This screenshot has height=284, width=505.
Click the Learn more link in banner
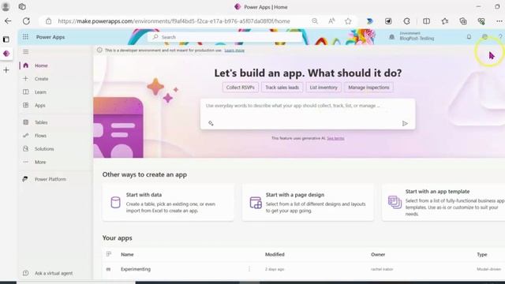pos(234,50)
